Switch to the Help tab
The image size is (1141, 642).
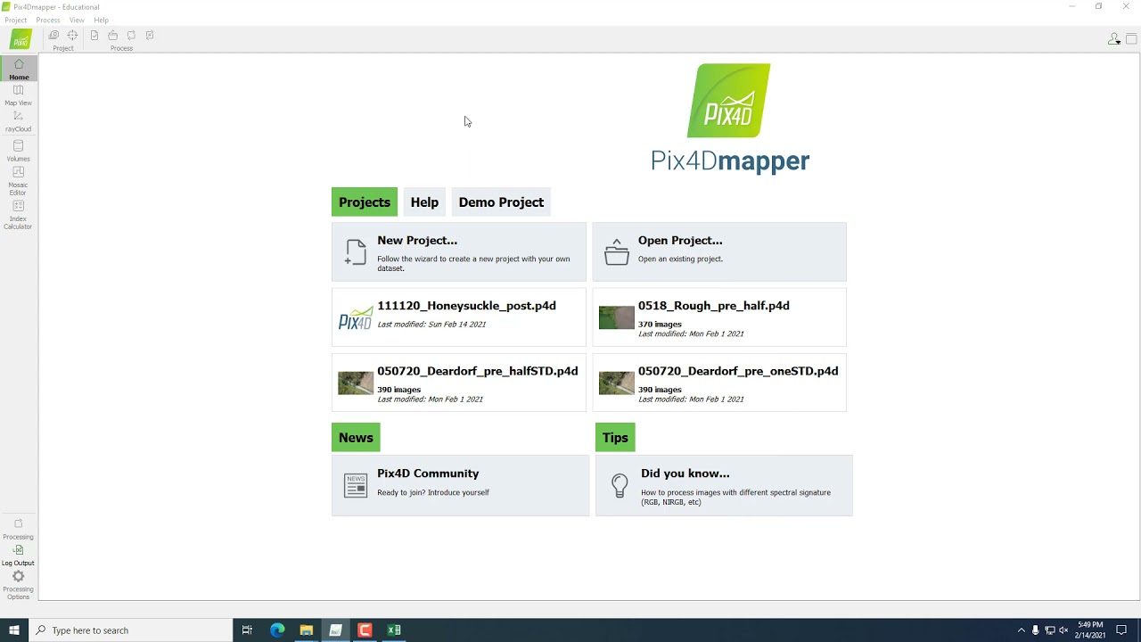[x=424, y=202]
